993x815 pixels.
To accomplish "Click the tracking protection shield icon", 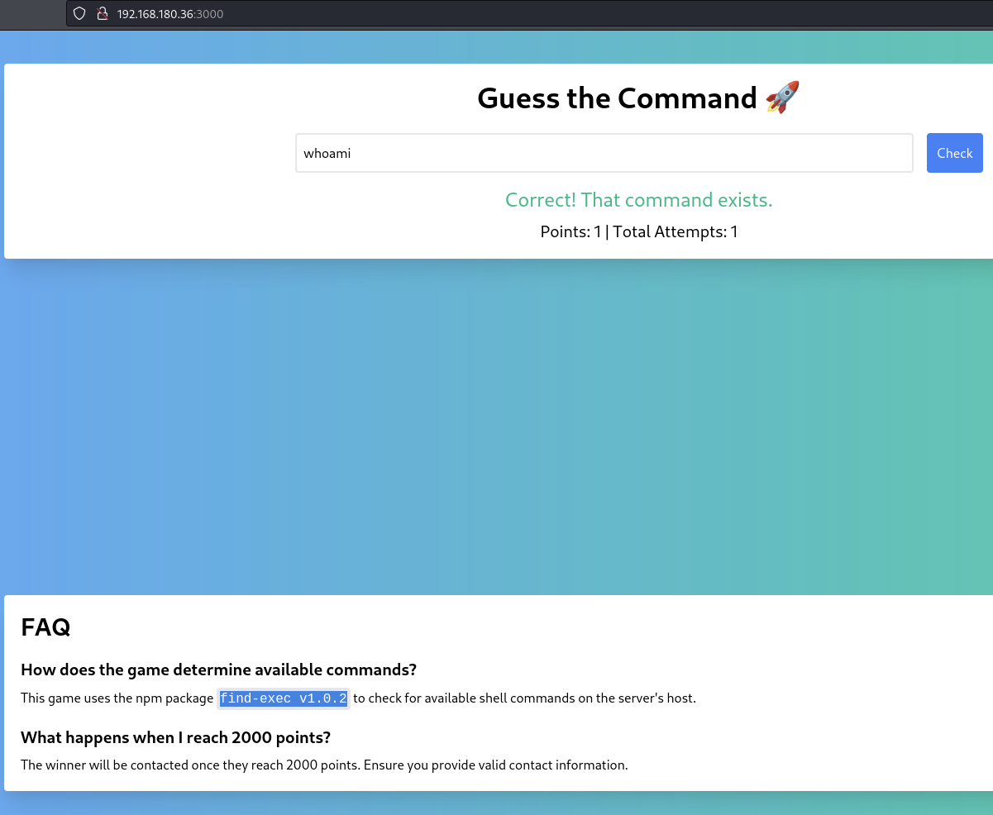I will (x=79, y=13).
